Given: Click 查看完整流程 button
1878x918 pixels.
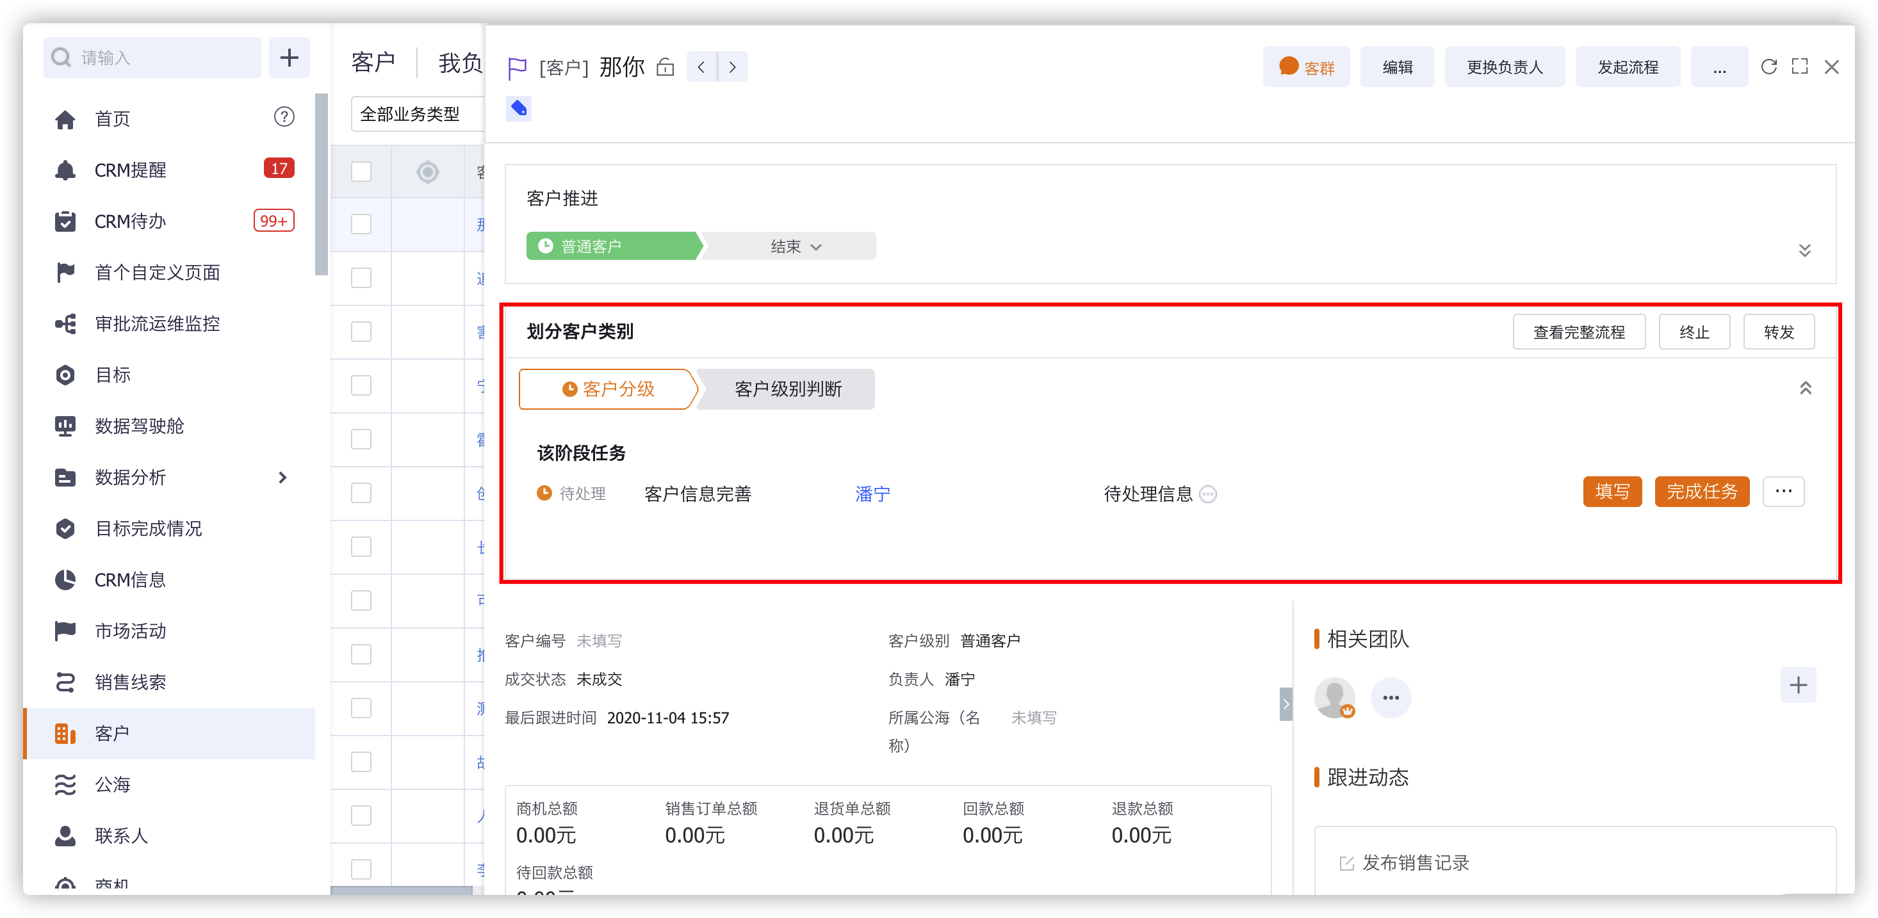Looking at the screenshot, I should [x=1578, y=332].
